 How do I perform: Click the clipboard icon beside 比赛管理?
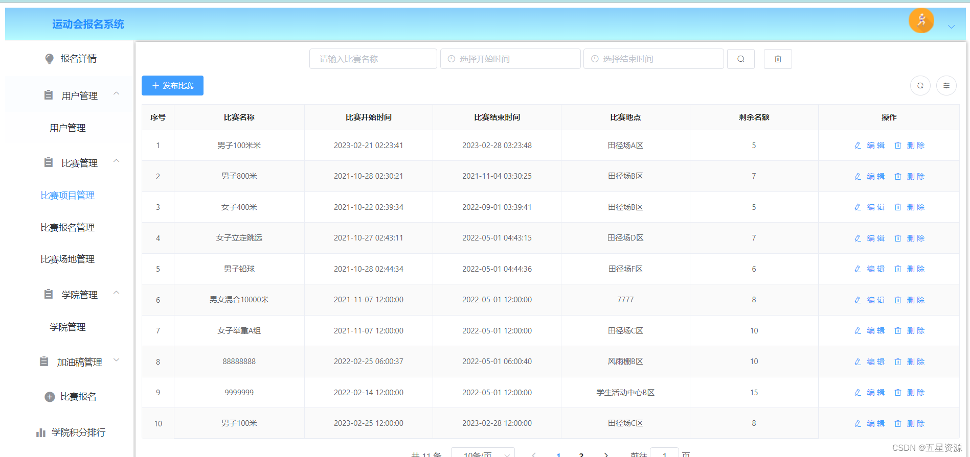(49, 162)
